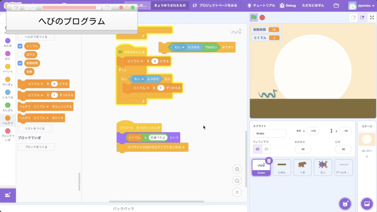
Task: Click the プロジェクトページをみる button
Action: point(215,6)
